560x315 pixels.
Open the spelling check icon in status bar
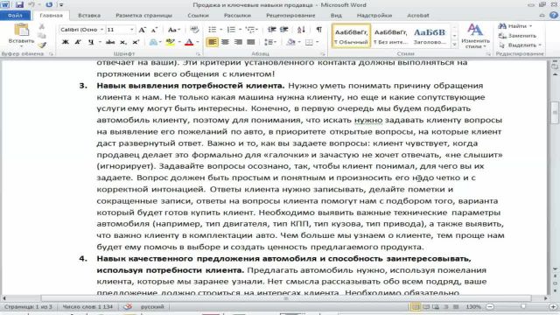tap(128, 306)
